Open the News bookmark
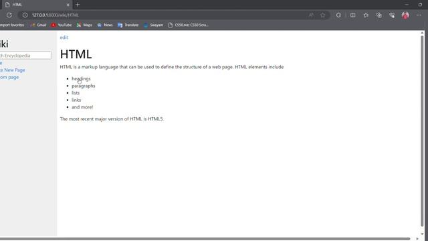This screenshot has width=428, height=241. (x=105, y=25)
